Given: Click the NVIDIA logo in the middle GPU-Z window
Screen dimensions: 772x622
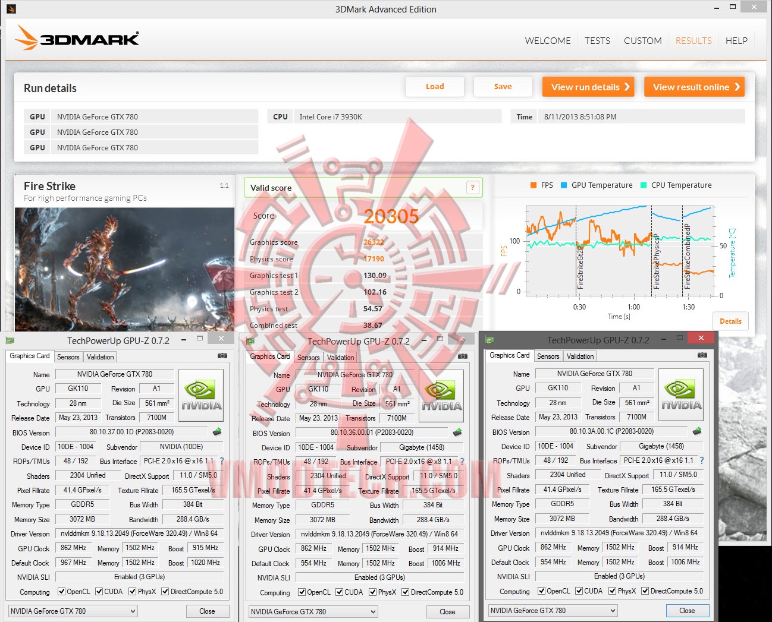Looking at the screenshot, I should 441,396.
